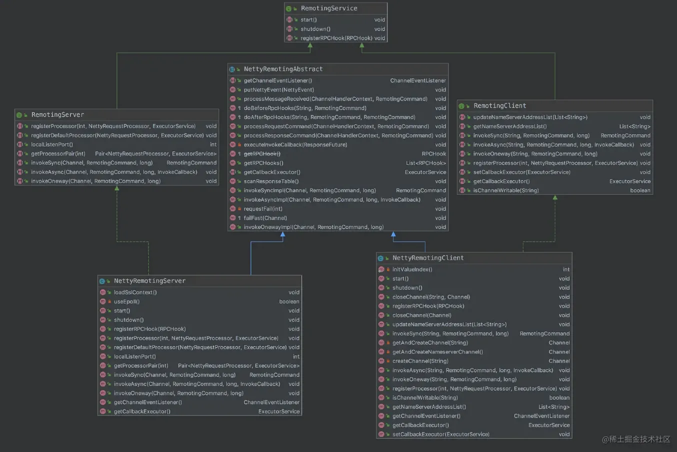
Task: Click method icon beside initValueIndex()
Action: point(381,269)
